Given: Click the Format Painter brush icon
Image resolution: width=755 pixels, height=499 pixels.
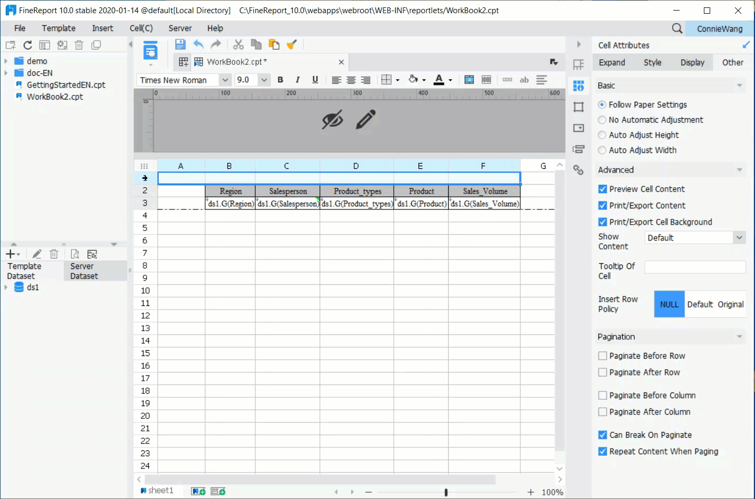Looking at the screenshot, I should (292, 45).
